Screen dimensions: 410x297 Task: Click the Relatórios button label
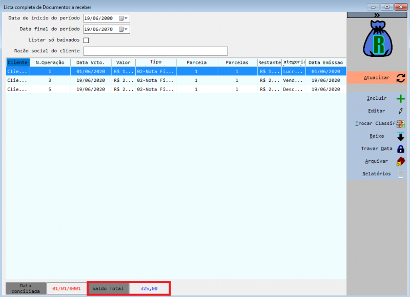click(x=377, y=174)
